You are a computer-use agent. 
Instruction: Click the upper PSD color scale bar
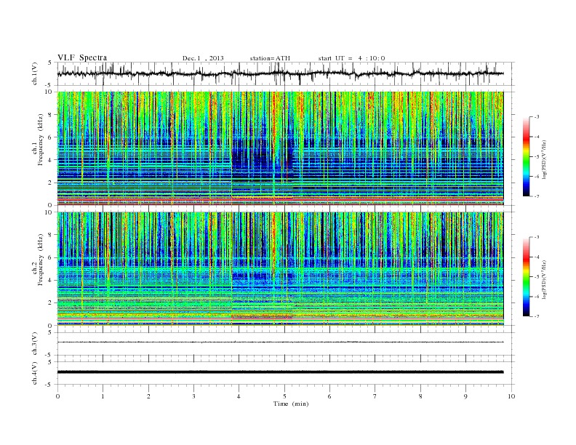526,157
